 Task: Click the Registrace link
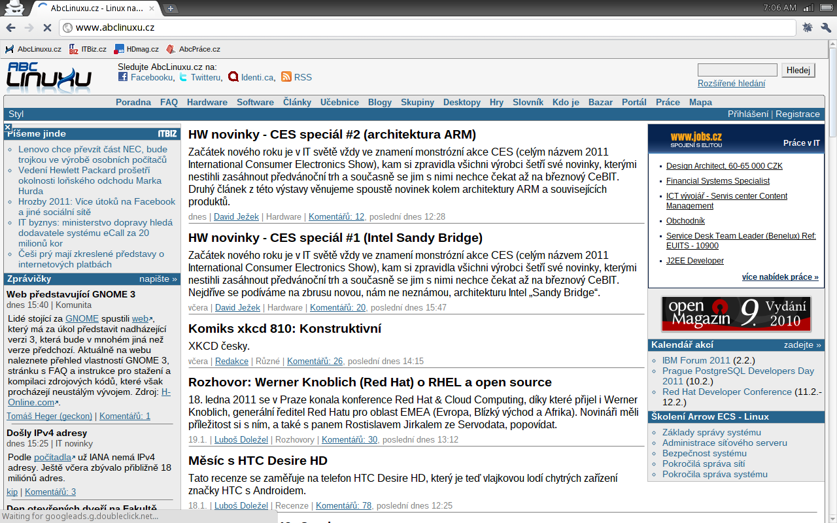(x=798, y=114)
